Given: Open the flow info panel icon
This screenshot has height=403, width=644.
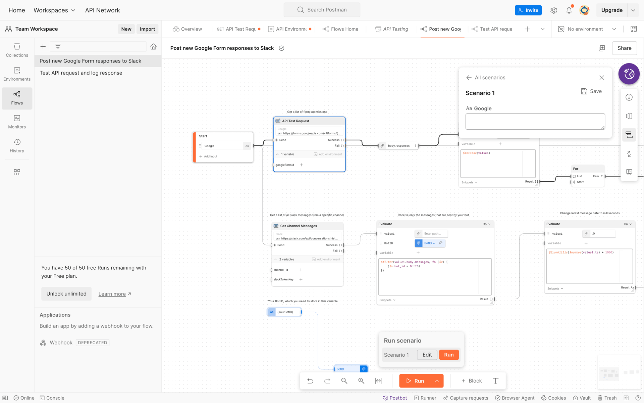Looking at the screenshot, I should click(x=629, y=97).
